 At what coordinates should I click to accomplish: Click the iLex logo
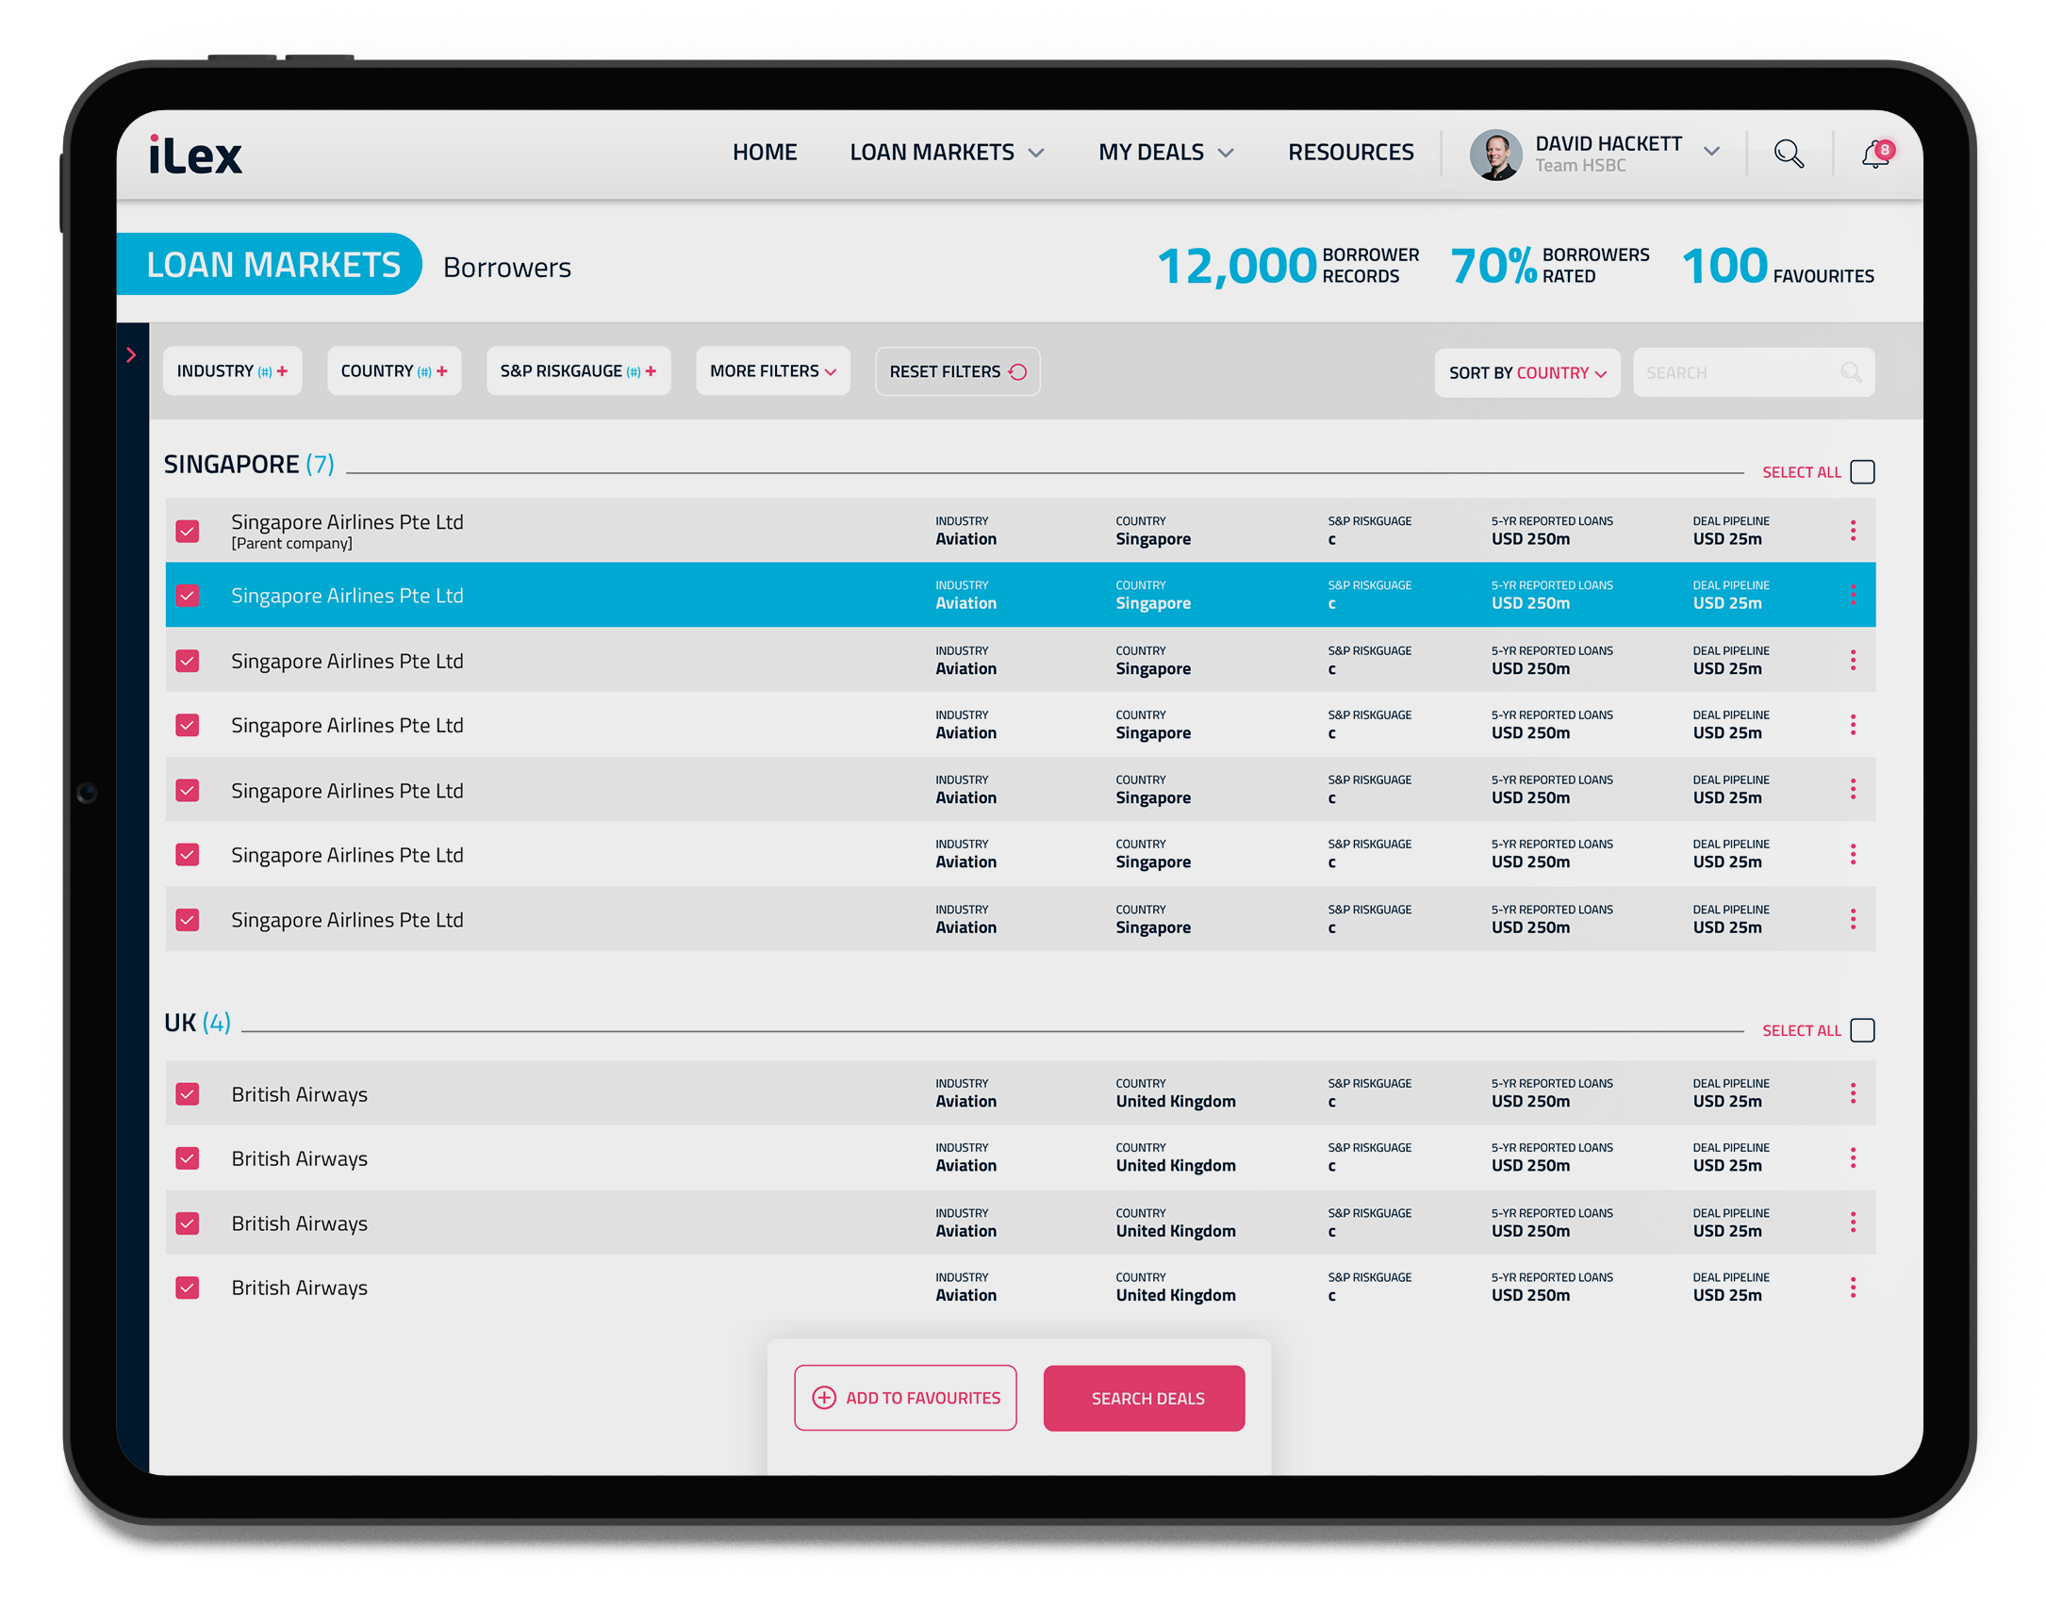pos(196,156)
